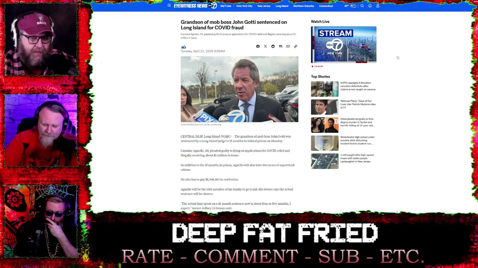Click the D4vd story thumbnail
Viewport: 478px width, 268px height.
(x=325, y=125)
